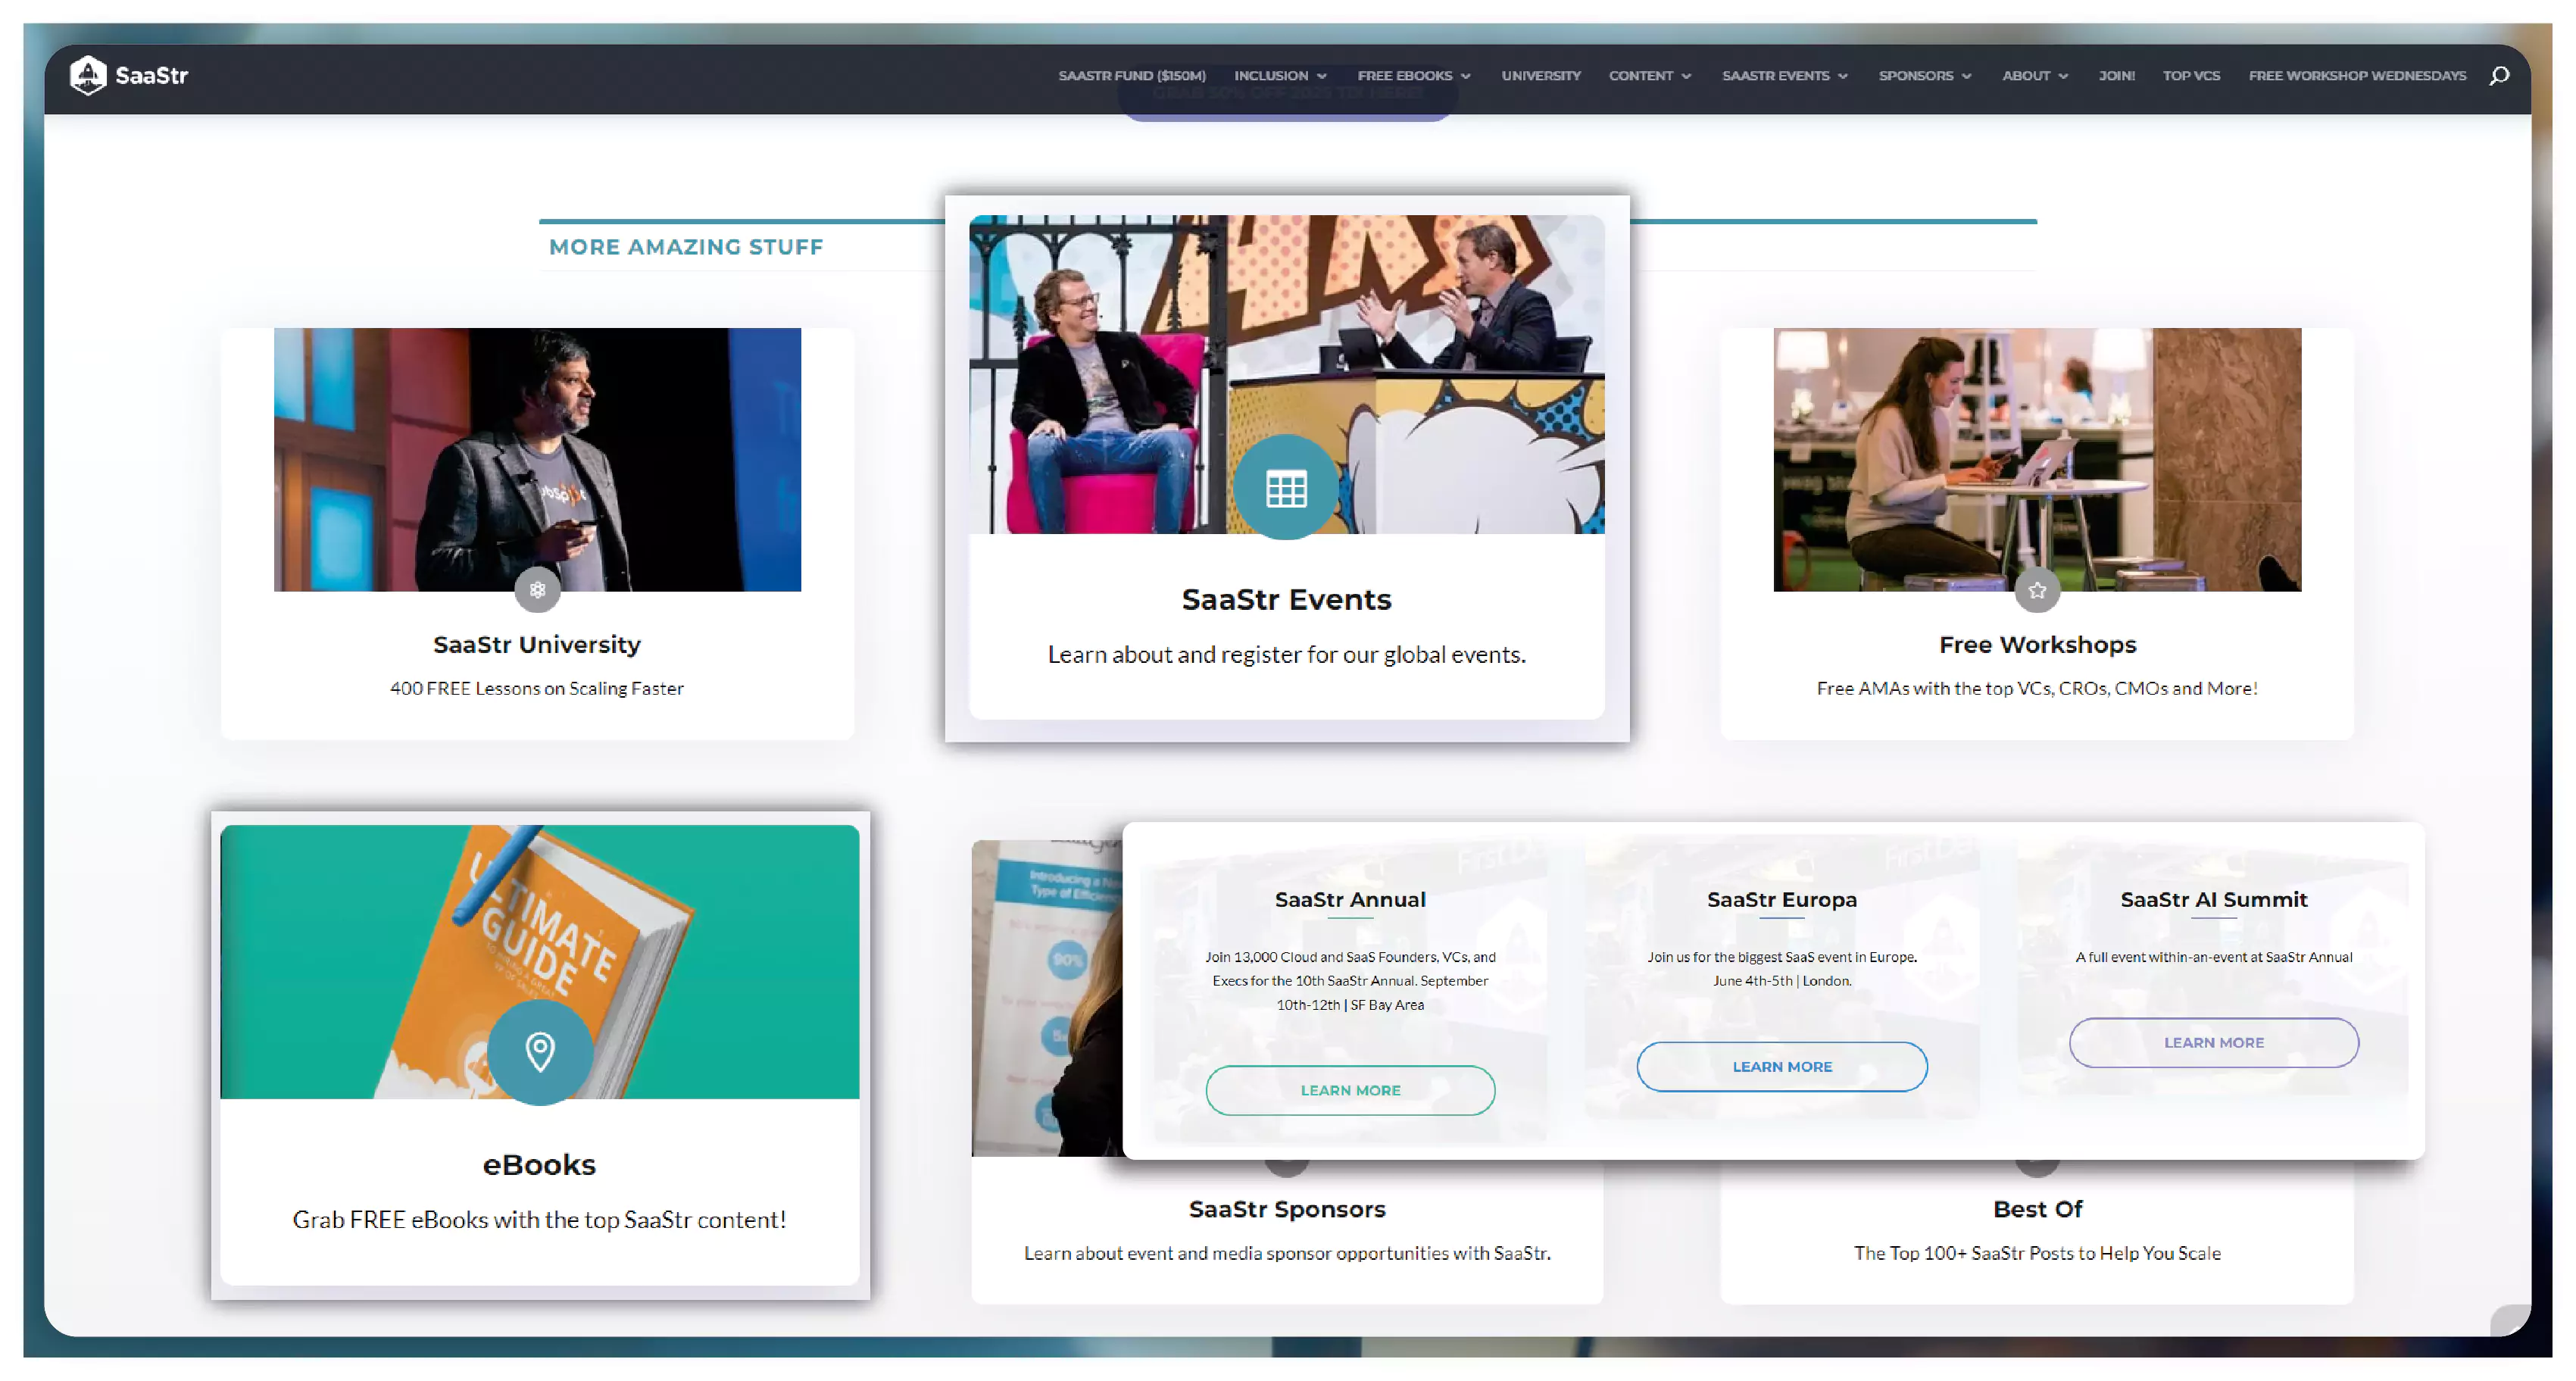Expand the SaaStr Events dropdown chevron
2576x1381 pixels.
pyautogui.click(x=1843, y=76)
